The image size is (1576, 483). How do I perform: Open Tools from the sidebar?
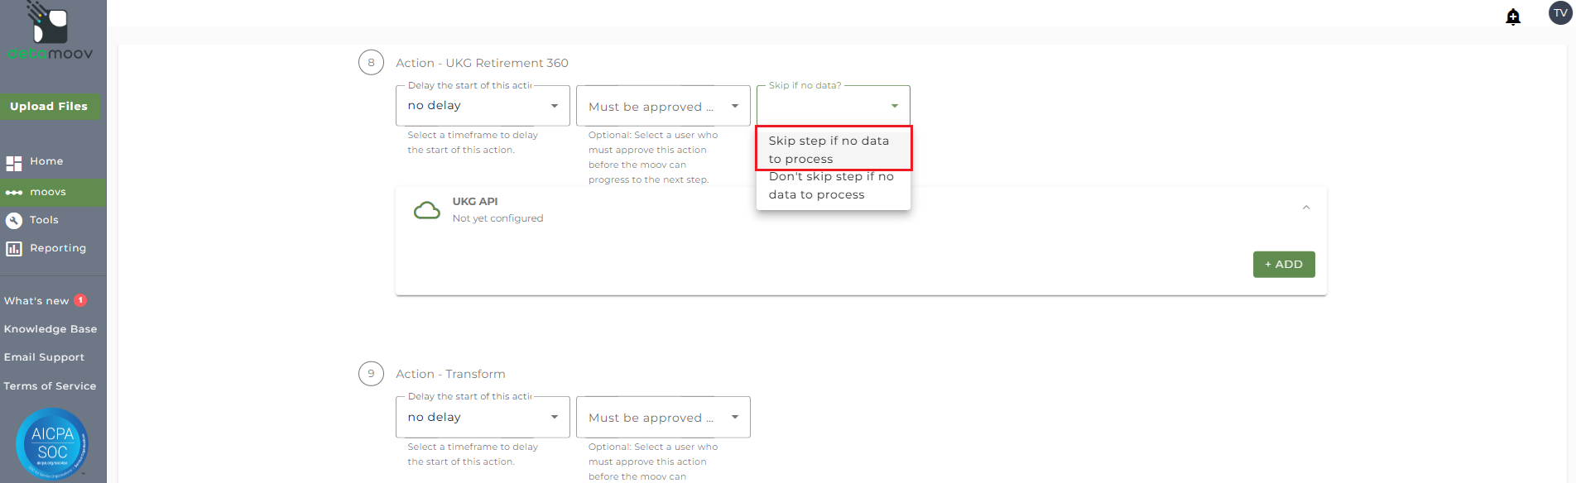(x=44, y=220)
